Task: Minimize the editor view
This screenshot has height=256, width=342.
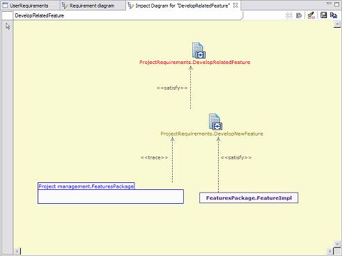Action: tap(329, 3)
